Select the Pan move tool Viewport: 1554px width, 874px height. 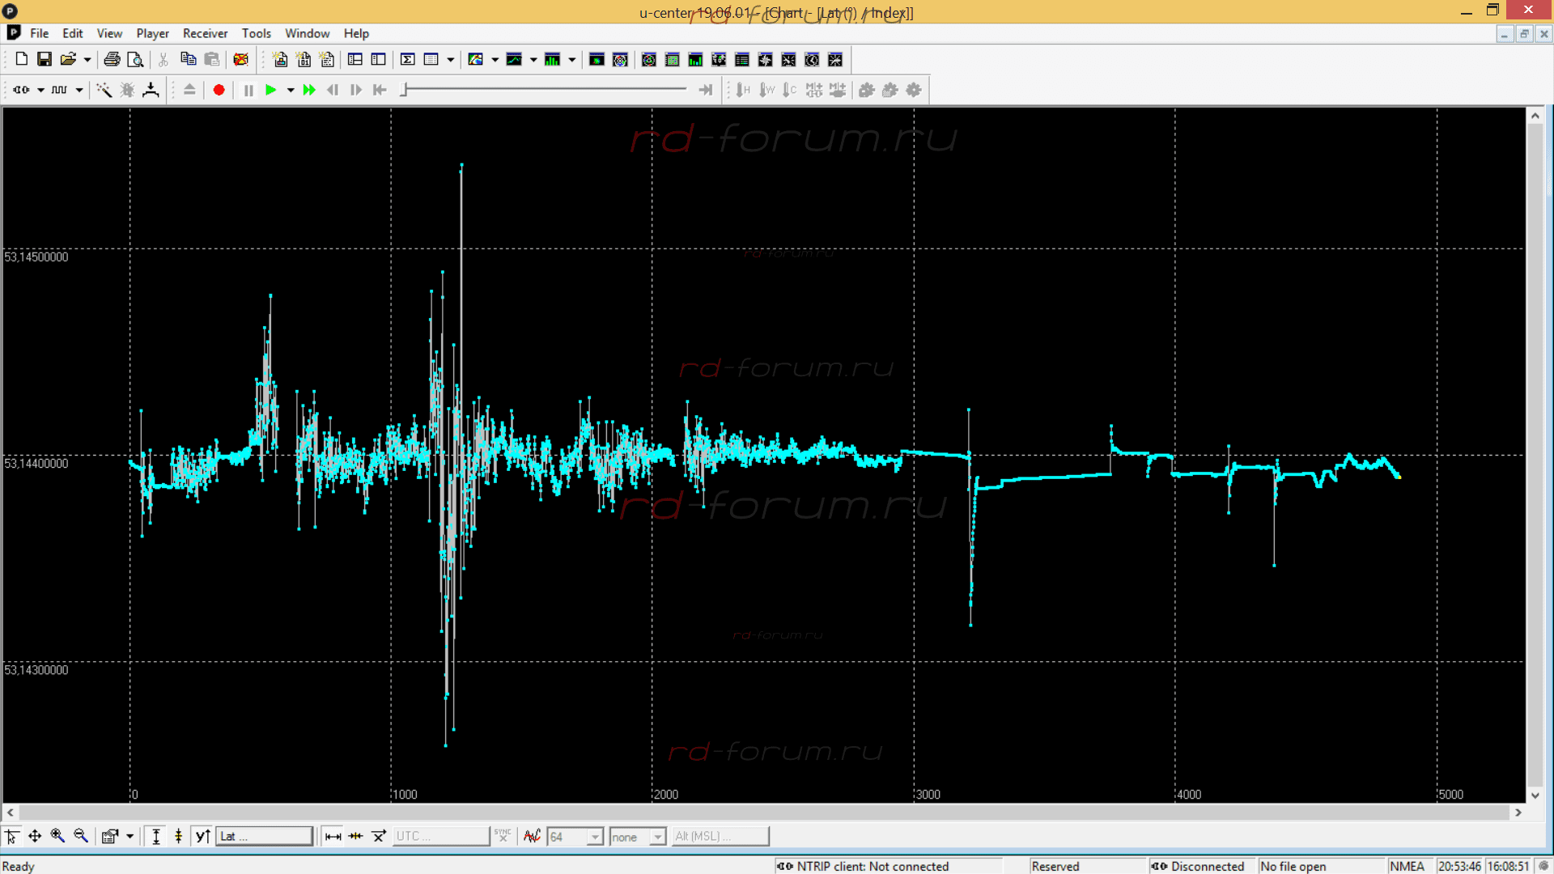click(35, 836)
